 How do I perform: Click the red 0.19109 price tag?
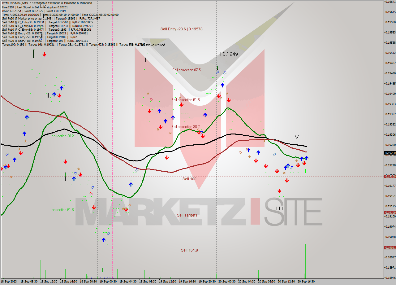pos(390,213)
